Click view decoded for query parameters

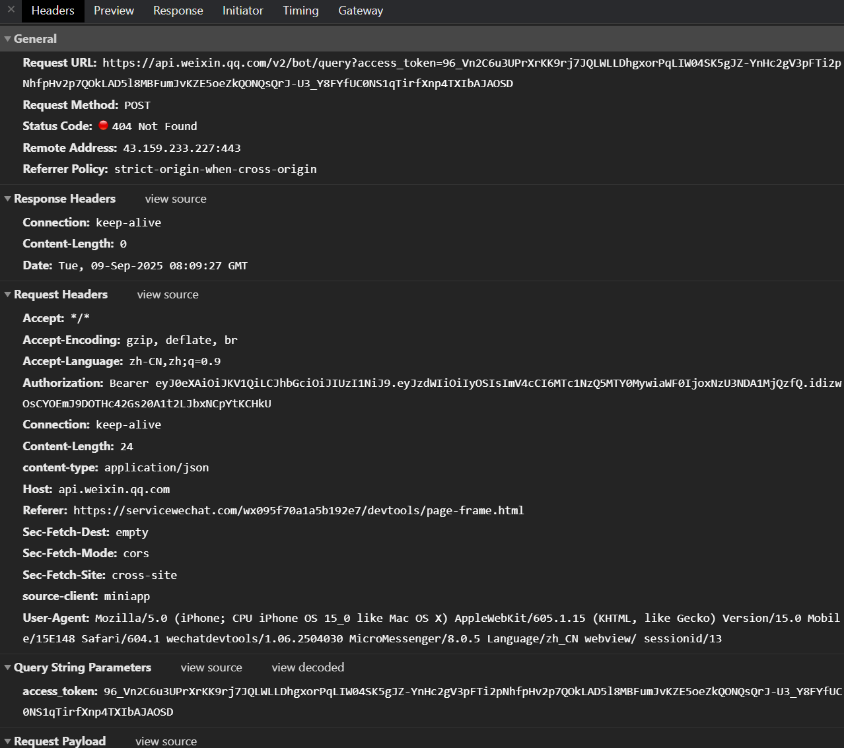point(308,667)
